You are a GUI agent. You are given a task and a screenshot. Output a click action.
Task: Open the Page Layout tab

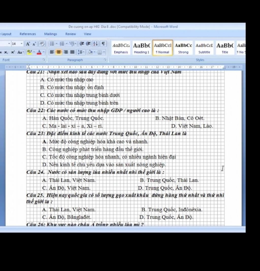point(6,34)
